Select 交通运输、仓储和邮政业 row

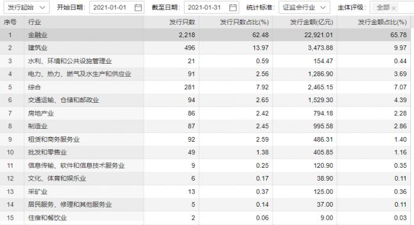(x=205, y=100)
